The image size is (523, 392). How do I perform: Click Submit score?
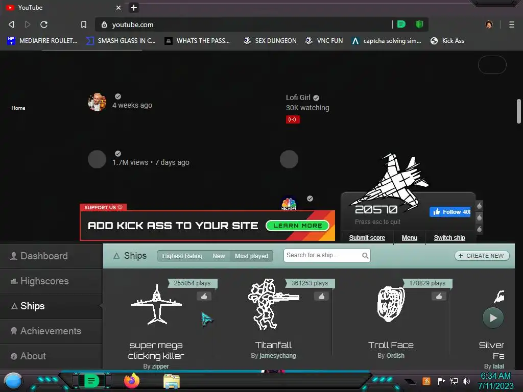[367, 238]
